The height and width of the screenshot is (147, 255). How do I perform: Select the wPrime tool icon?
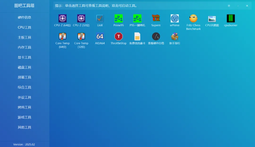[x=175, y=18]
